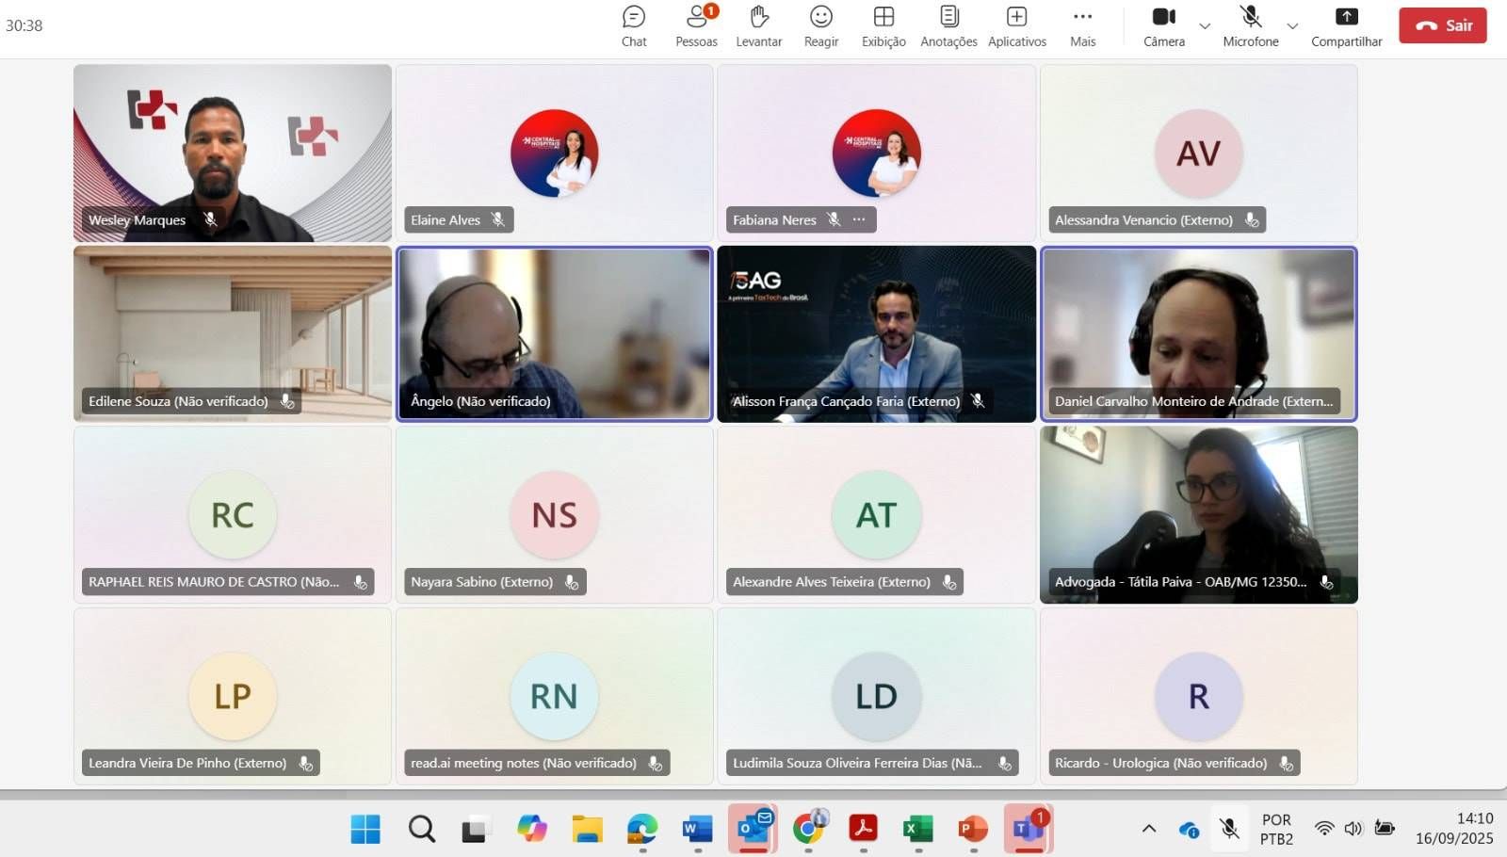
Task: Toggle the Câmera on or off
Action: pos(1164,25)
